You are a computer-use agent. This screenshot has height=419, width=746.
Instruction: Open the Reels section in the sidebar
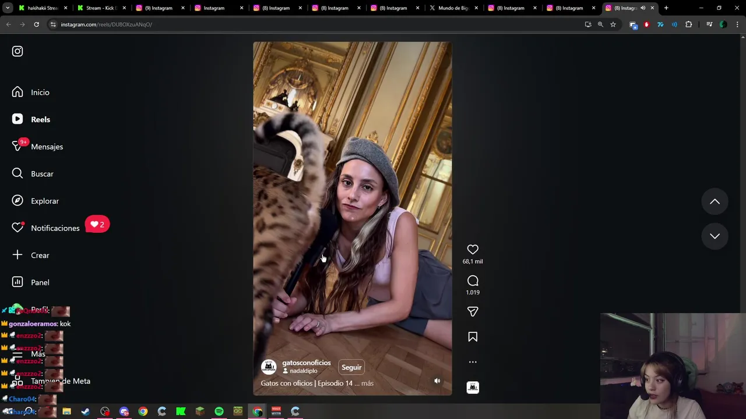[x=31, y=119]
